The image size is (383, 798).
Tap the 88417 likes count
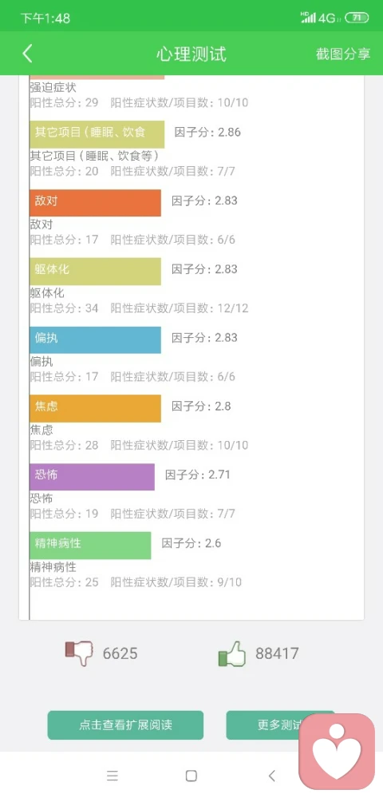(277, 653)
